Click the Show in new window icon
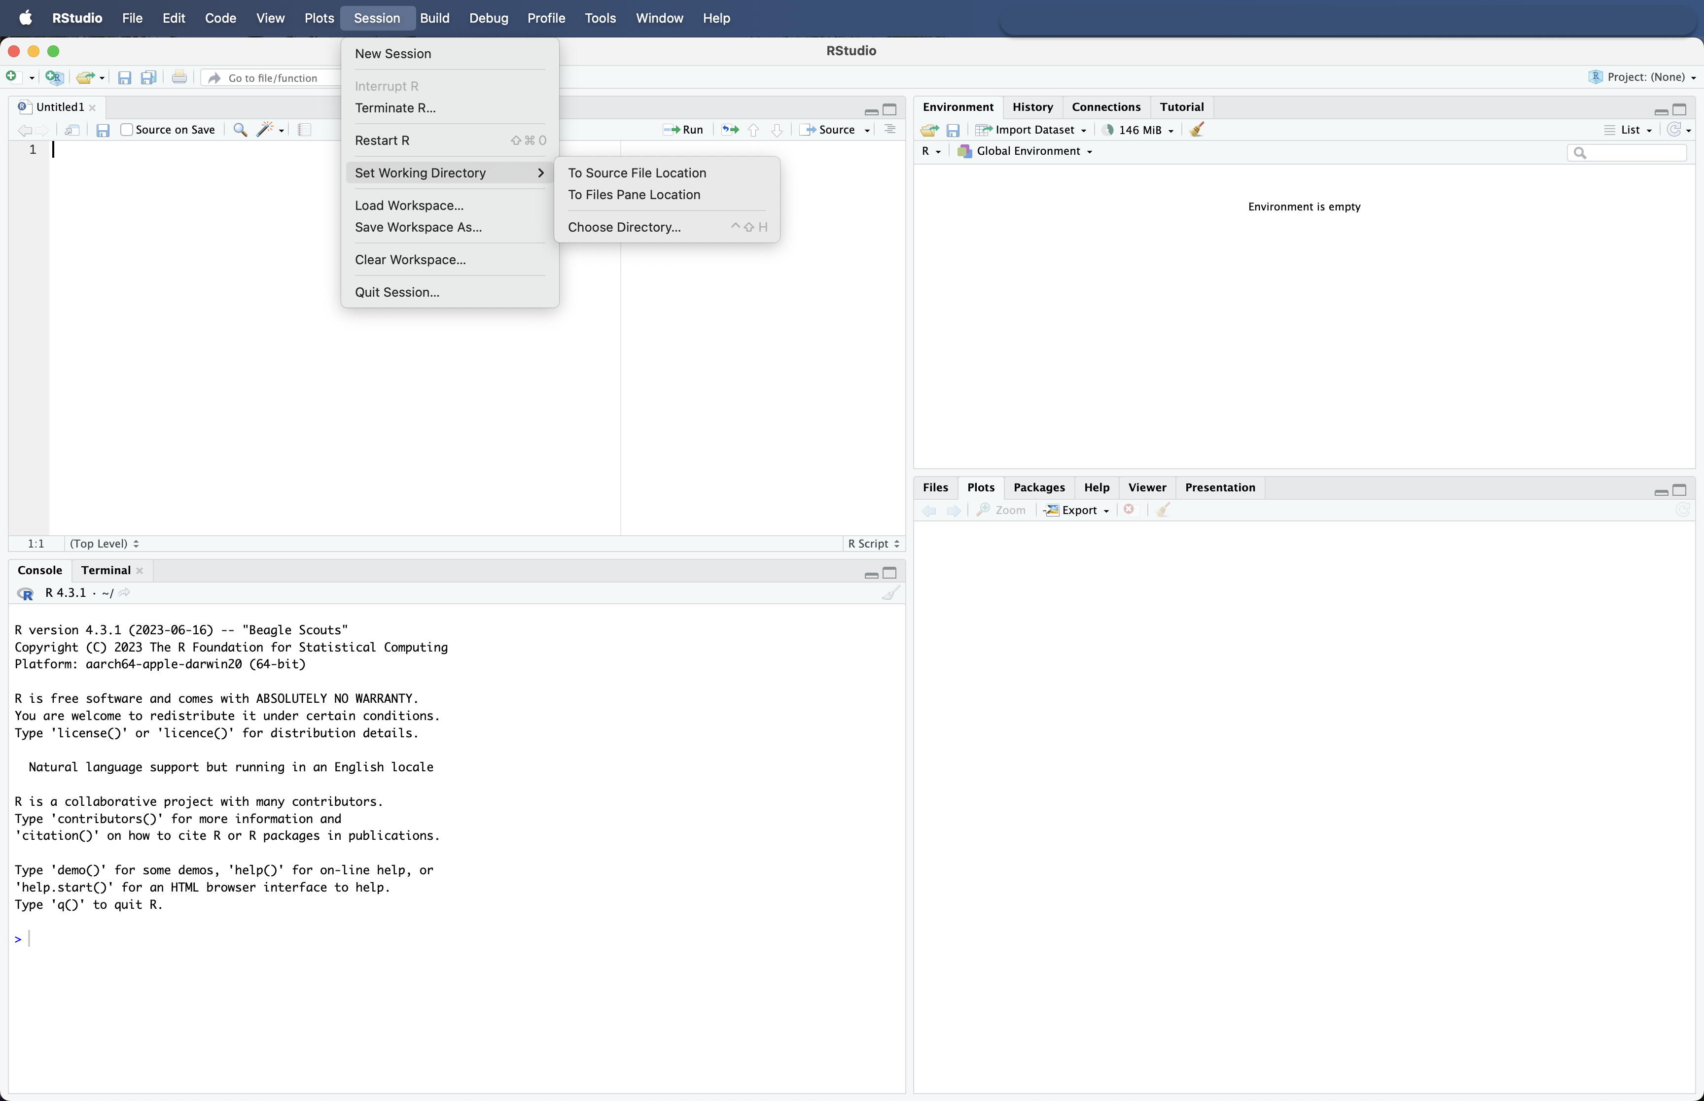1704x1101 pixels. [x=71, y=130]
